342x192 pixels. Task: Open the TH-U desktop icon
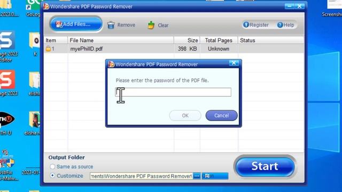(x=6, y=123)
